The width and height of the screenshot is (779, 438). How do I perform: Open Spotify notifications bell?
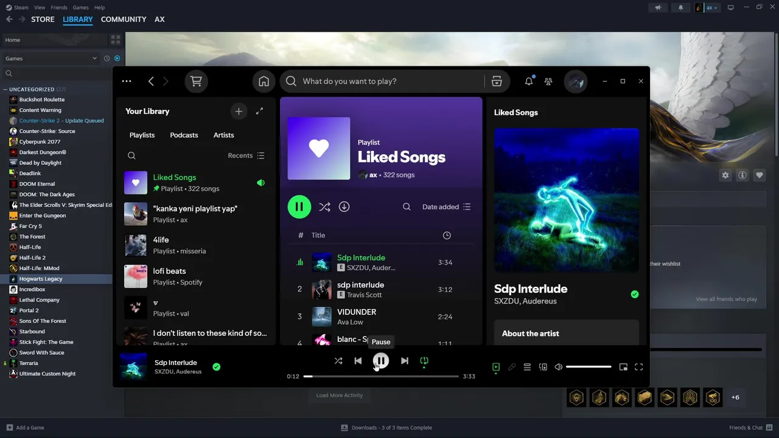click(529, 81)
